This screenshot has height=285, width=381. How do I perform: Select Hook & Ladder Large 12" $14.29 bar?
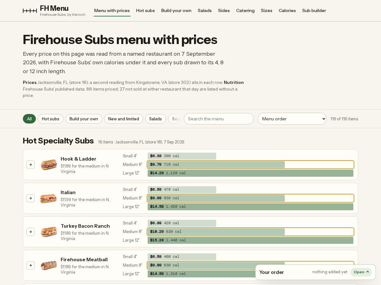click(251, 173)
